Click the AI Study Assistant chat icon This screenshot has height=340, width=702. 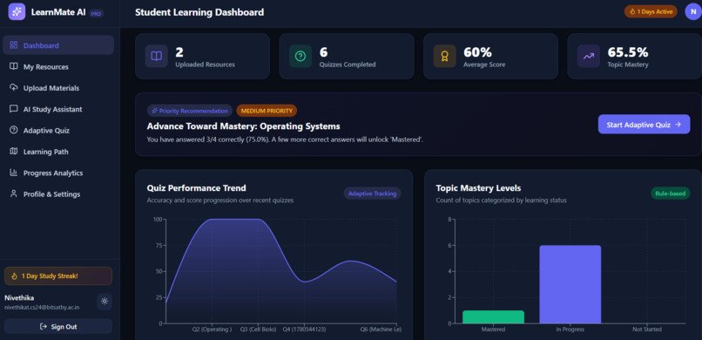click(13, 109)
